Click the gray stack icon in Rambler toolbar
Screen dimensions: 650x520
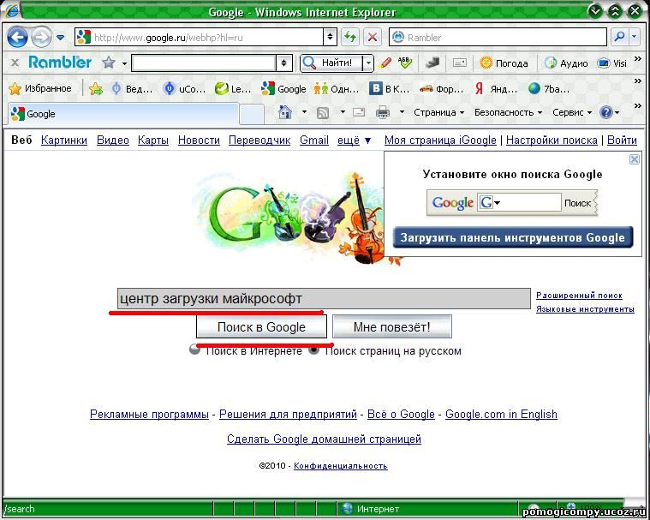432,63
